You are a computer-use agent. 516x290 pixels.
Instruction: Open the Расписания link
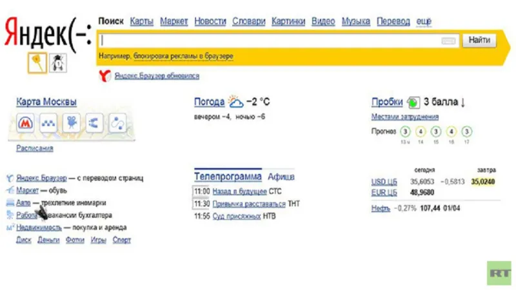(x=35, y=148)
